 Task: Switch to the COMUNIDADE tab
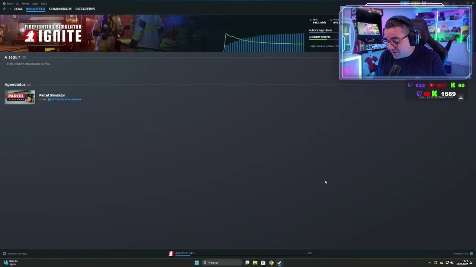click(x=60, y=9)
